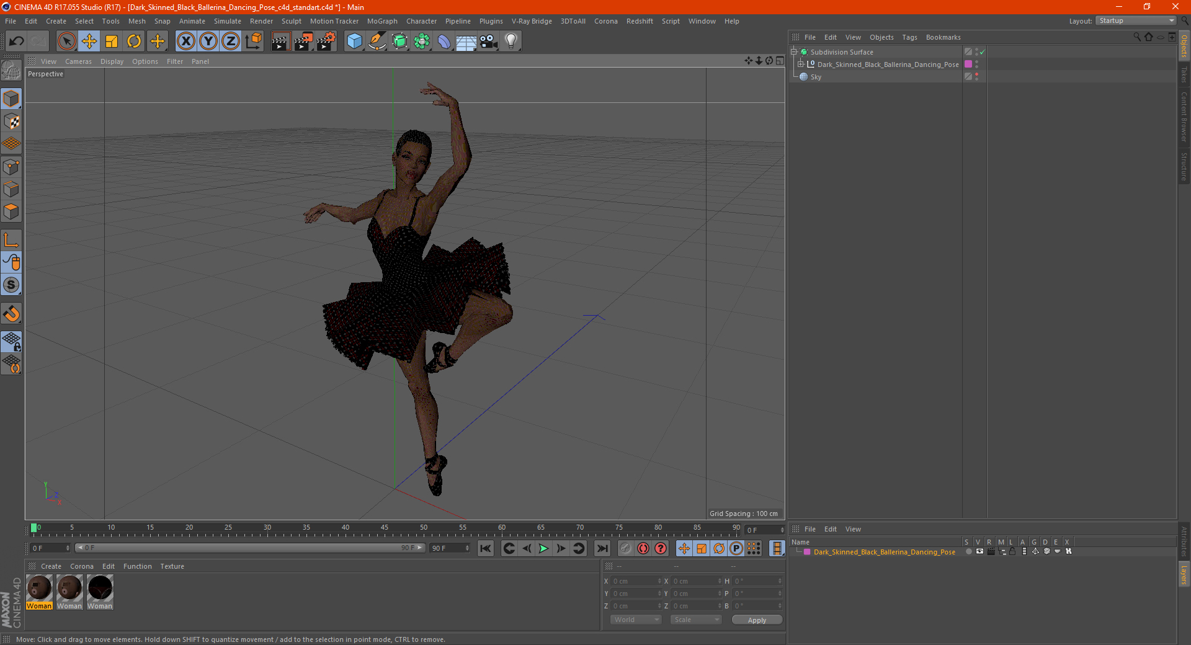Open the Bend deformer icon

pyautogui.click(x=444, y=42)
